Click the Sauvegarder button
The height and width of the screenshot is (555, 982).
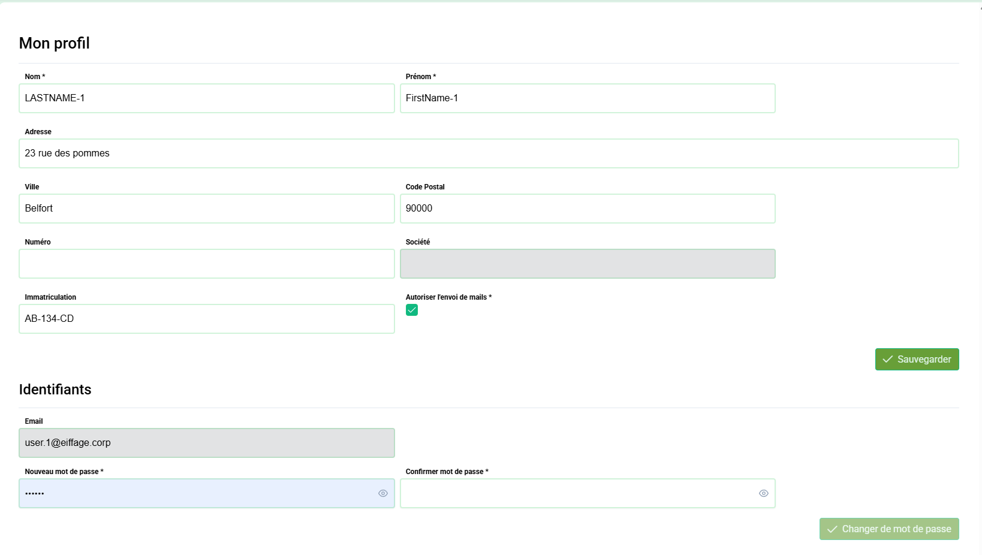pyautogui.click(x=917, y=359)
